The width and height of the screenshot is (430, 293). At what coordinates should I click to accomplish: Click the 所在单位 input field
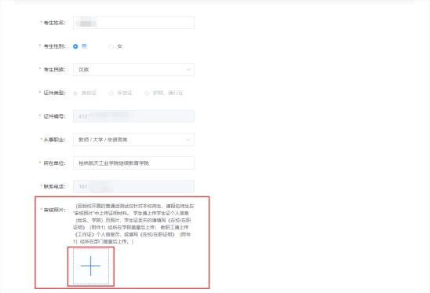134,163
